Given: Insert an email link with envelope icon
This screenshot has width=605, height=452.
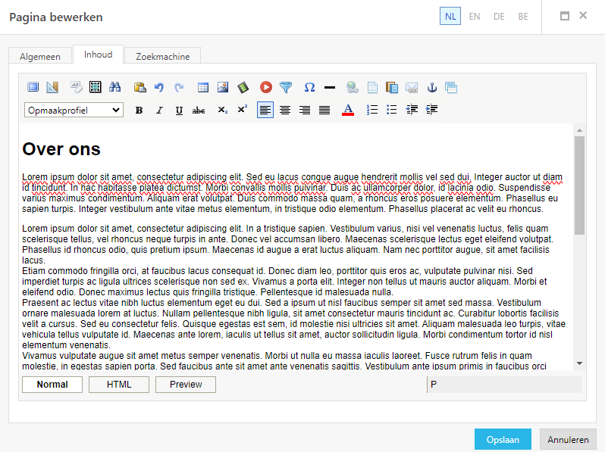Looking at the screenshot, I should [412, 87].
